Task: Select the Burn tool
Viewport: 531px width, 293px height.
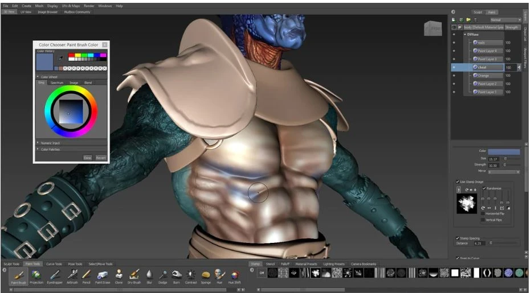Action: pos(177,277)
